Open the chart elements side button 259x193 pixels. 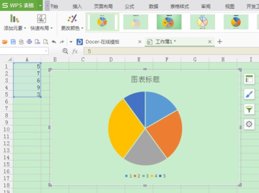(x=249, y=79)
